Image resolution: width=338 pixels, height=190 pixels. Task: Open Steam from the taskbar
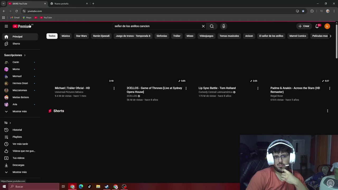pos(107,187)
